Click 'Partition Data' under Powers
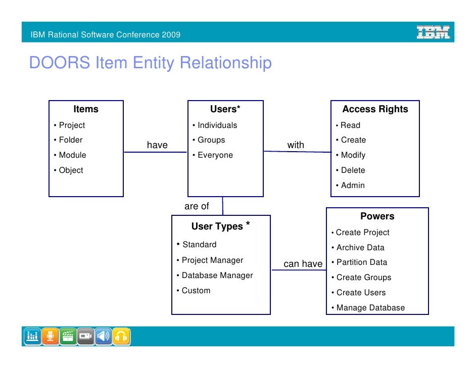Viewport: 476px width, 368px height. (362, 262)
